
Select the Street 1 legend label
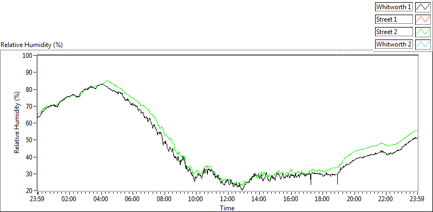click(x=393, y=19)
